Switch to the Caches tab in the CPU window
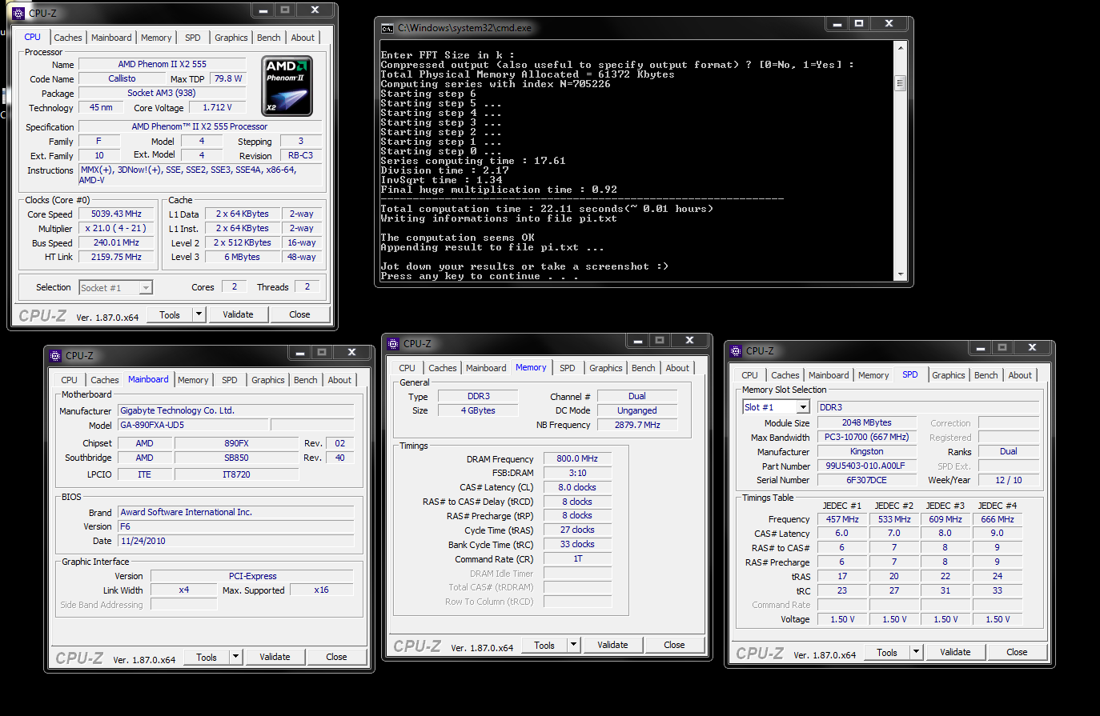 point(68,38)
